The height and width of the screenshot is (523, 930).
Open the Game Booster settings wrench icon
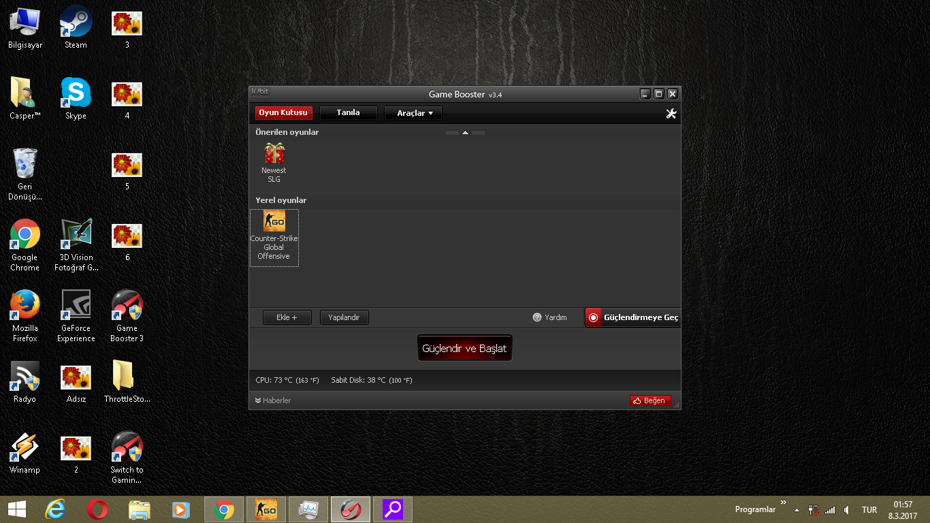point(671,114)
